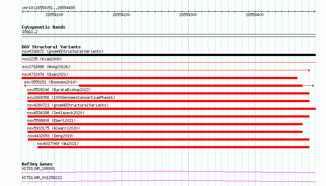This screenshot has width=326, height=186.
Task: Select variant nsv4432653 (Deng2019) label
Action: tap(51, 136)
